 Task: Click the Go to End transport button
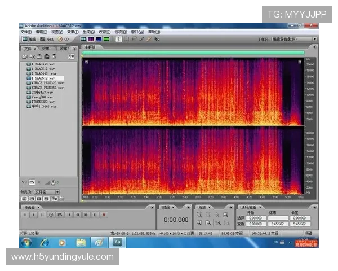tap(95, 215)
